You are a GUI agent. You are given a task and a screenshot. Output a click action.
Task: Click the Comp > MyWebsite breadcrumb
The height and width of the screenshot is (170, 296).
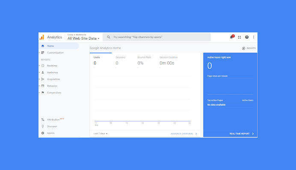click(77, 35)
